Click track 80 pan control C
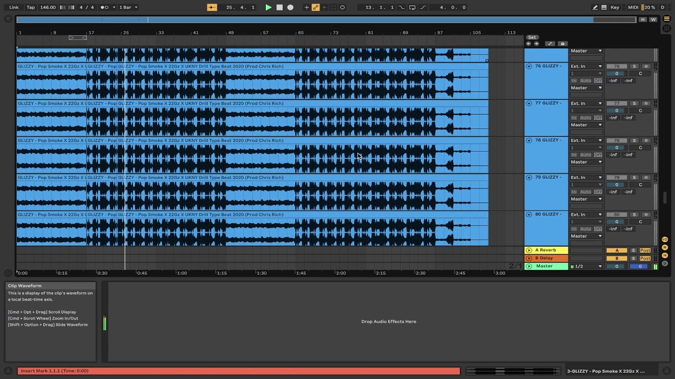The height and width of the screenshot is (379, 675). 640,222
